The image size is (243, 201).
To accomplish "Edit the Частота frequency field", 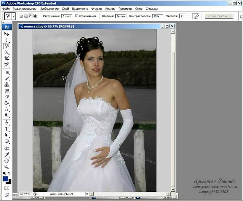I will pyautogui.click(x=183, y=16).
